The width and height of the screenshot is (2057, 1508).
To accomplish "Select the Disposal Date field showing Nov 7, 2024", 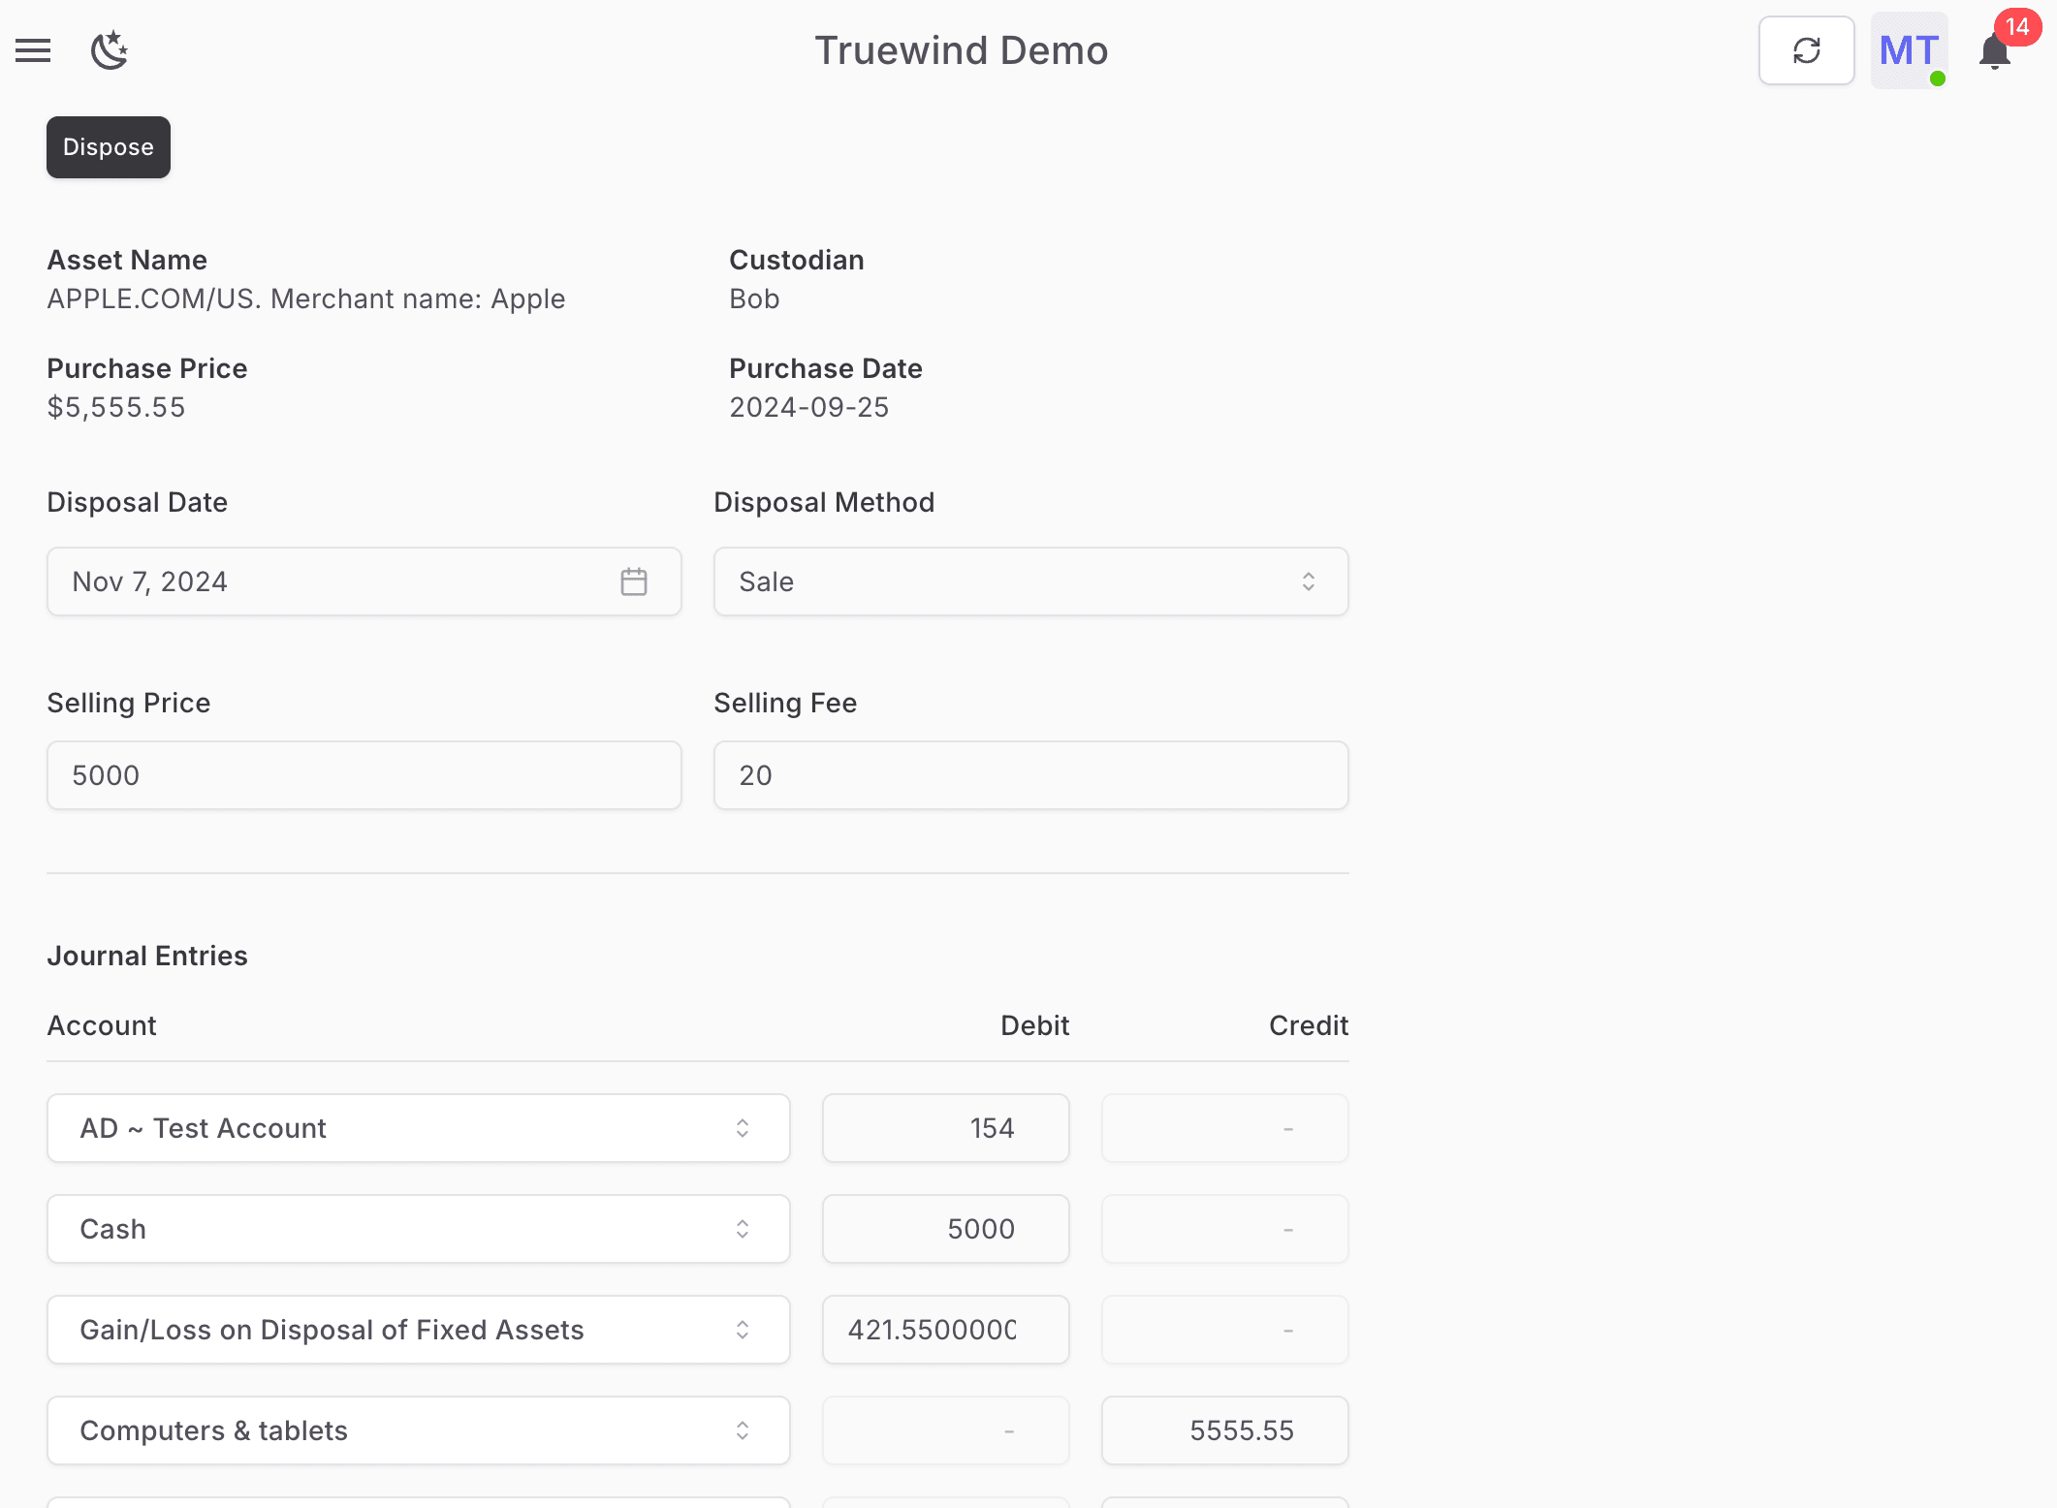I will pyautogui.click(x=330, y=581).
